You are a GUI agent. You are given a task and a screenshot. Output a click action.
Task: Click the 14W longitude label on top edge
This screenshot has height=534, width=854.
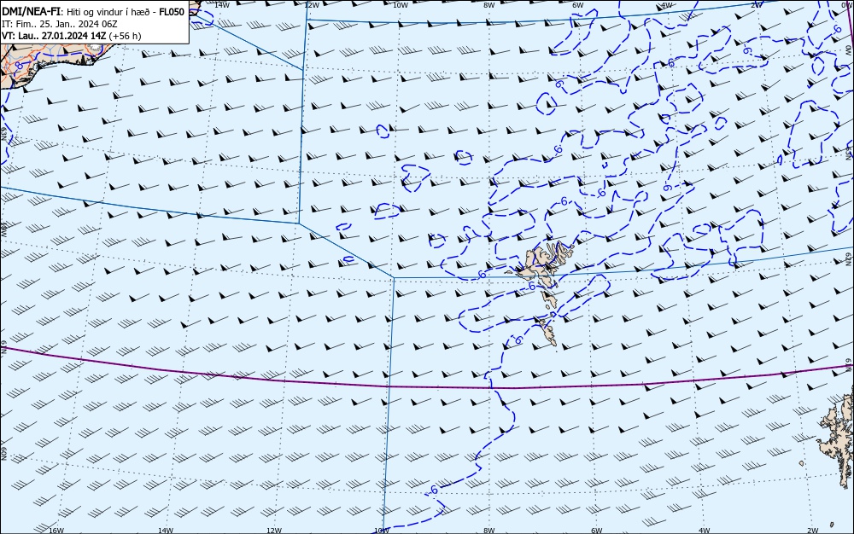click(x=222, y=4)
